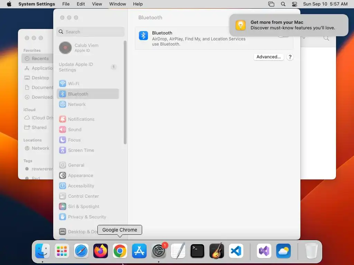Open Firefox from the dock

(101, 251)
